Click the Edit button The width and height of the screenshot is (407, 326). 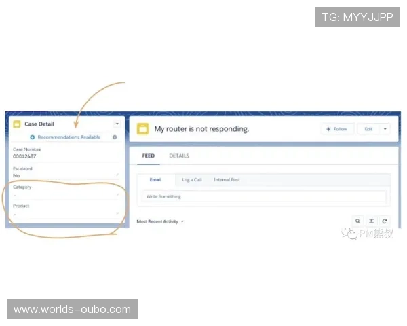(x=368, y=129)
